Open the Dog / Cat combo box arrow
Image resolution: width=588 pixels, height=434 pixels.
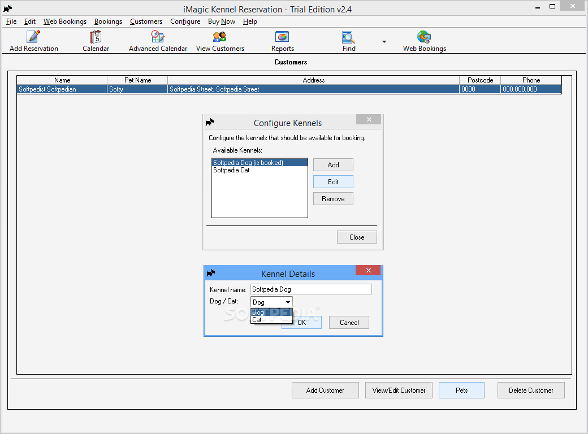pos(288,302)
